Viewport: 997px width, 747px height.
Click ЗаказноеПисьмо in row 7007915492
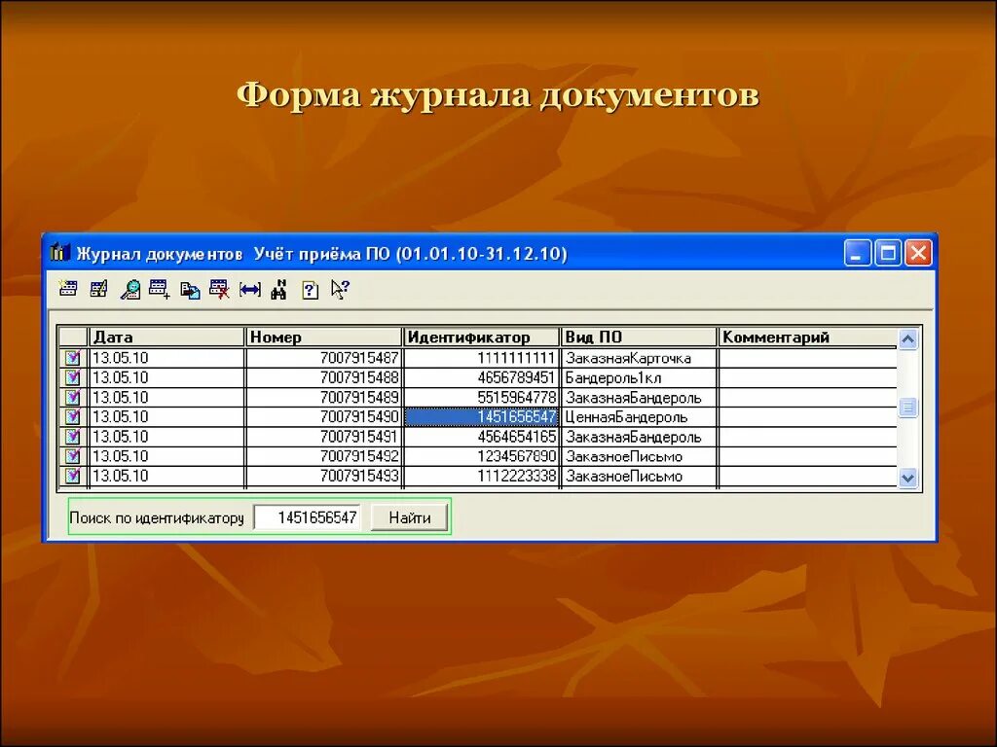click(x=639, y=456)
